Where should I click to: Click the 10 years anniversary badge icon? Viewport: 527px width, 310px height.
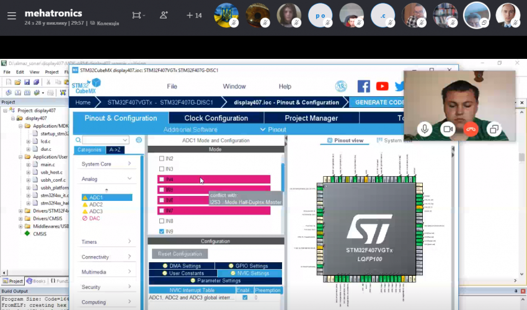point(341,86)
